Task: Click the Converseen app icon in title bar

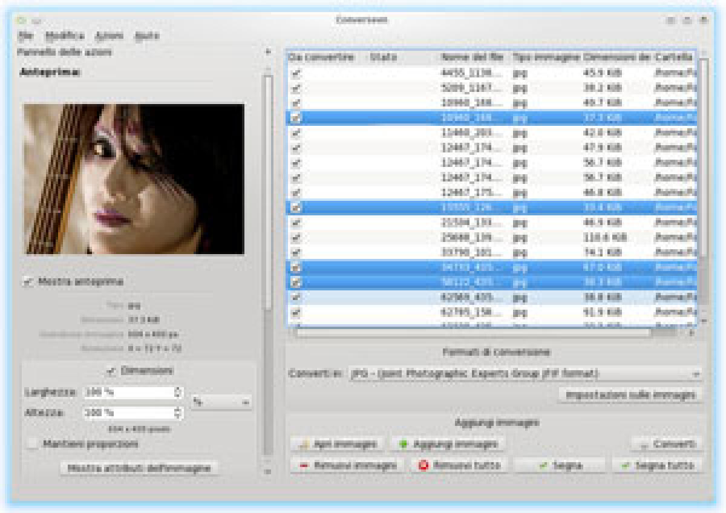Action: [x=22, y=20]
